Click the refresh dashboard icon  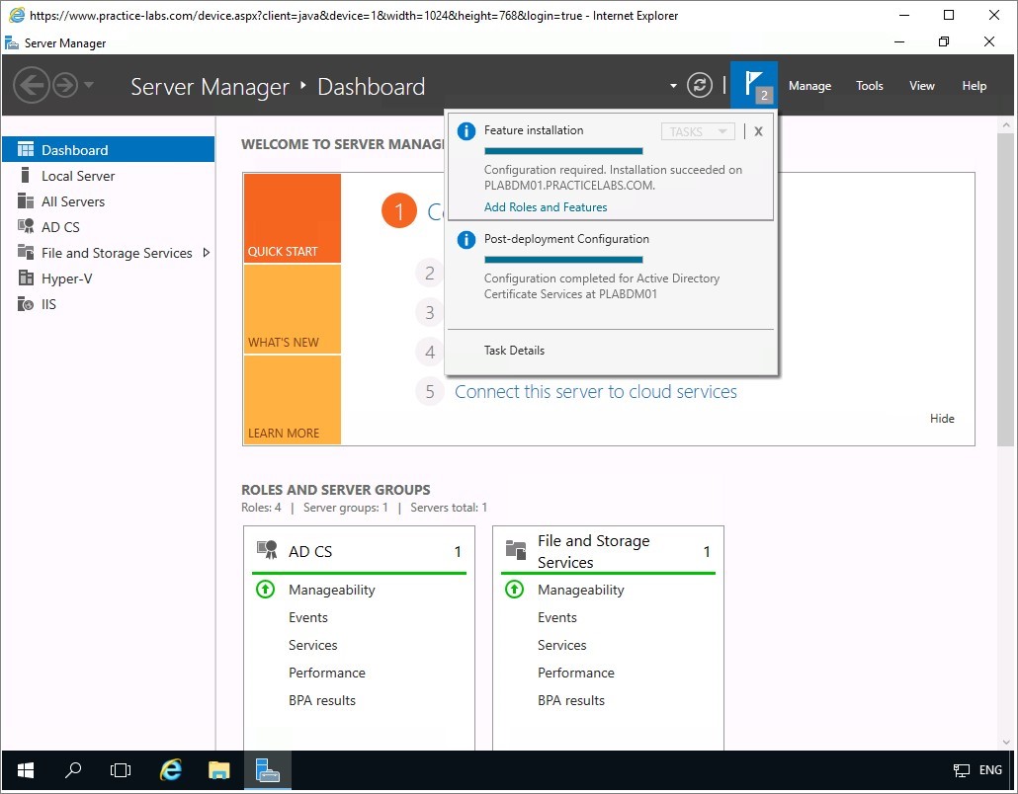click(x=699, y=85)
